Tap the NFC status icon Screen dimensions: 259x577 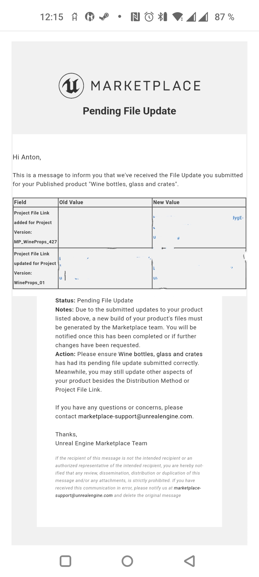coord(135,17)
